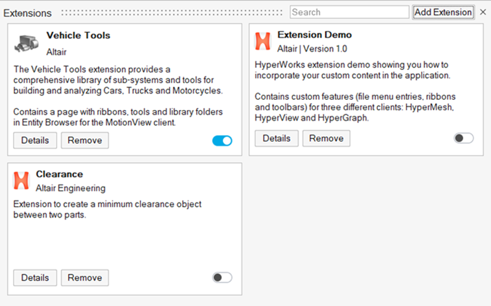Screen dimensions: 491x306
Task: Click the 'Extension to create a minimum clearance' description
Action: pyautogui.click(x=107, y=209)
